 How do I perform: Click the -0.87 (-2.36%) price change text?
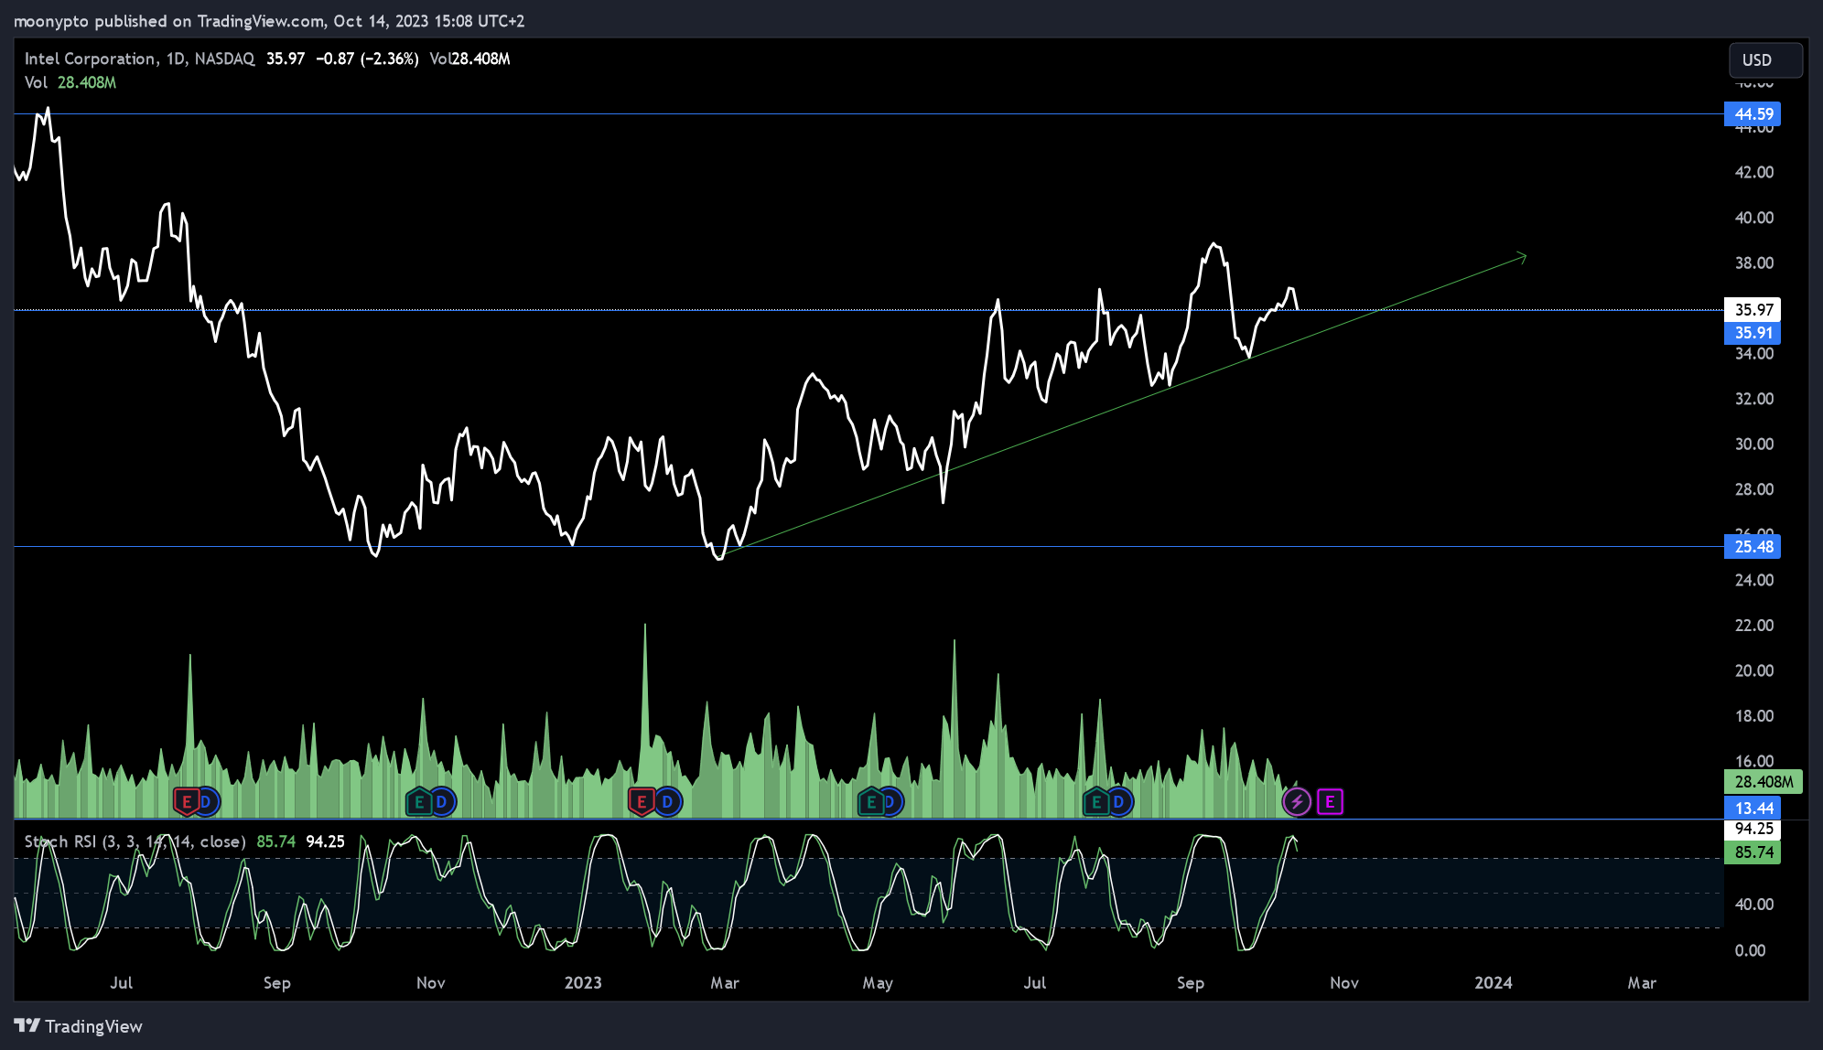367,59
